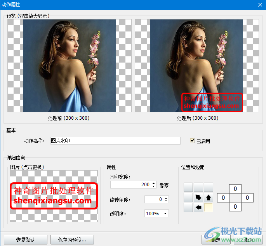Click the 属性 group title
The width and height of the screenshot is (266, 246).
tap(111, 167)
